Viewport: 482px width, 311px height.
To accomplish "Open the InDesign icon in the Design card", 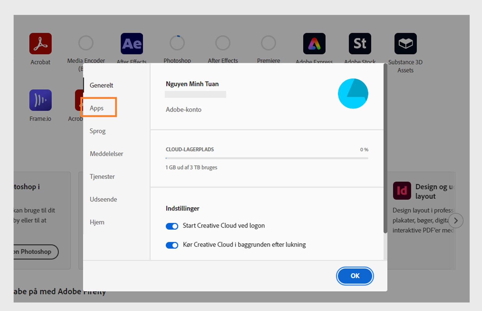I will coord(402,191).
